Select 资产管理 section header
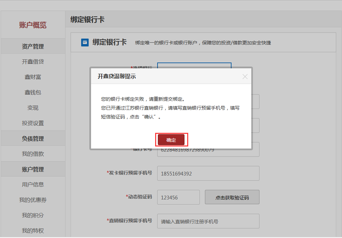 click(x=33, y=46)
